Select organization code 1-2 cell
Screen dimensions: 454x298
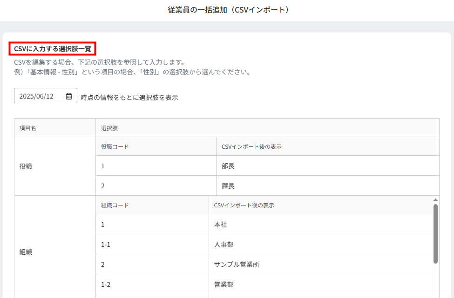click(152, 284)
